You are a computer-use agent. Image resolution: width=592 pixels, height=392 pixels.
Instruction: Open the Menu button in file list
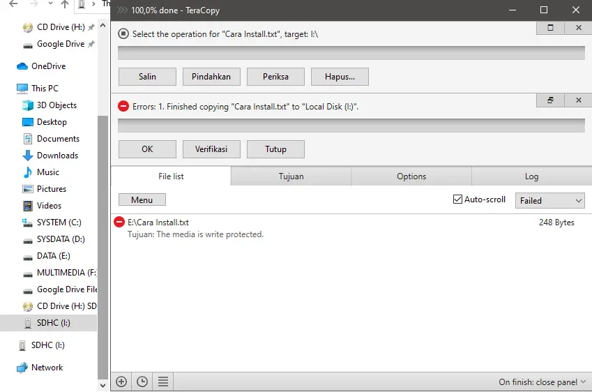coord(142,199)
